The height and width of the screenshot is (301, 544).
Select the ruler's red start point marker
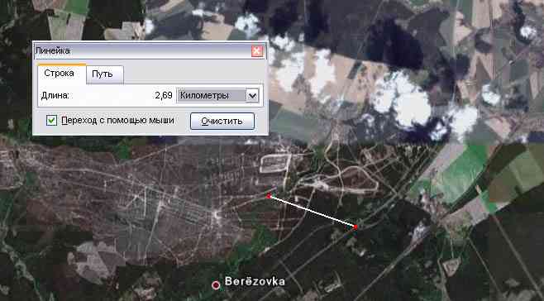coord(269,196)
